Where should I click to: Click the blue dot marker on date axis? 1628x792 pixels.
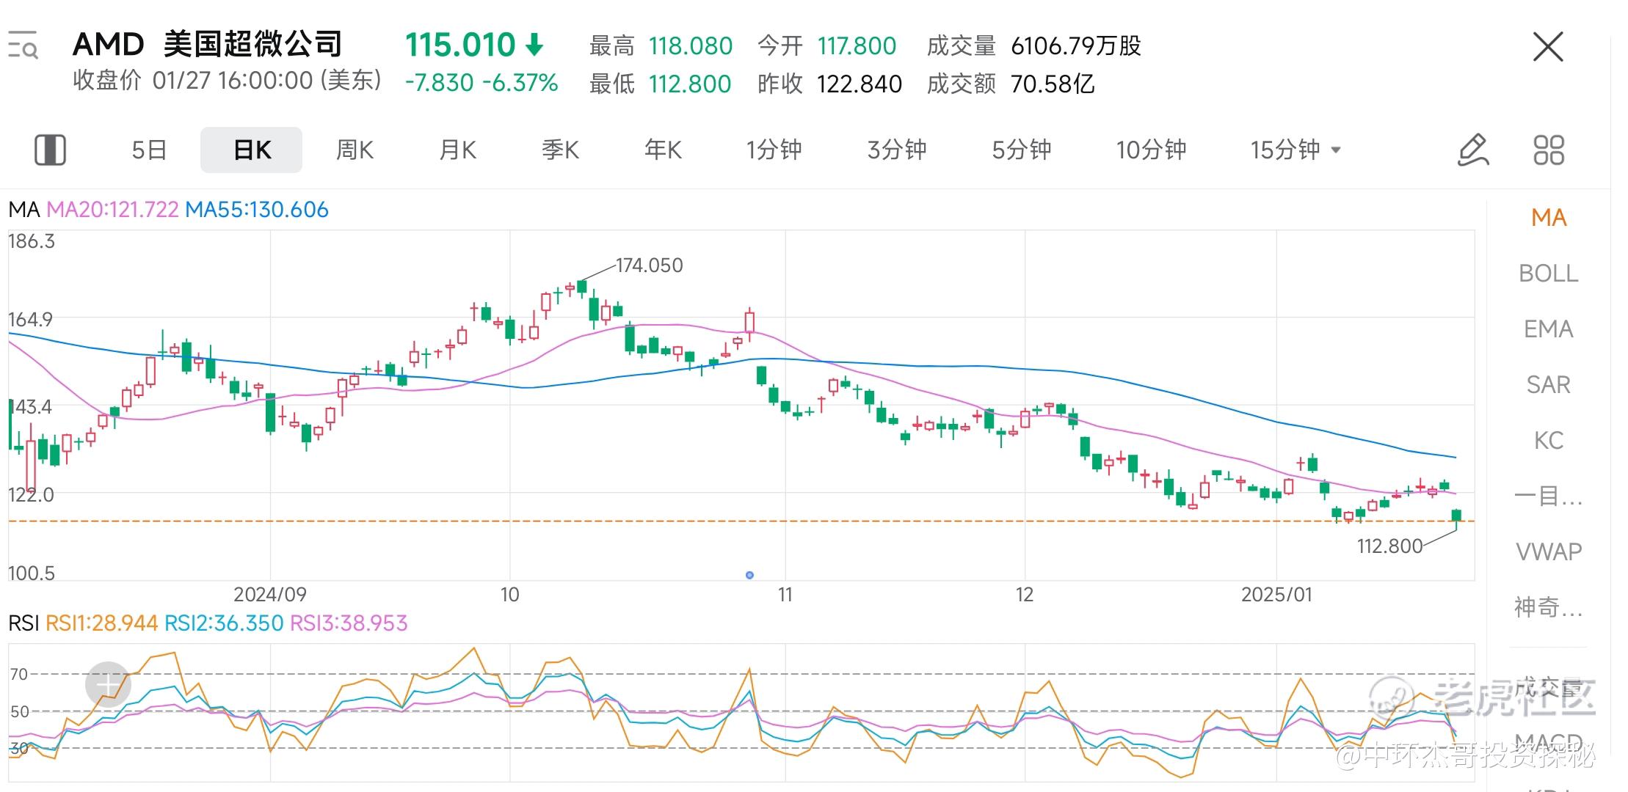pyautogui.click(x=749, y=575)
